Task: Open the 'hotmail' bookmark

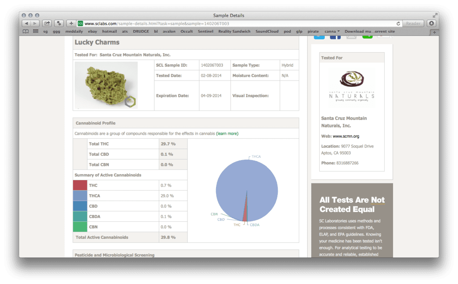Action: [x=110, y=32]
